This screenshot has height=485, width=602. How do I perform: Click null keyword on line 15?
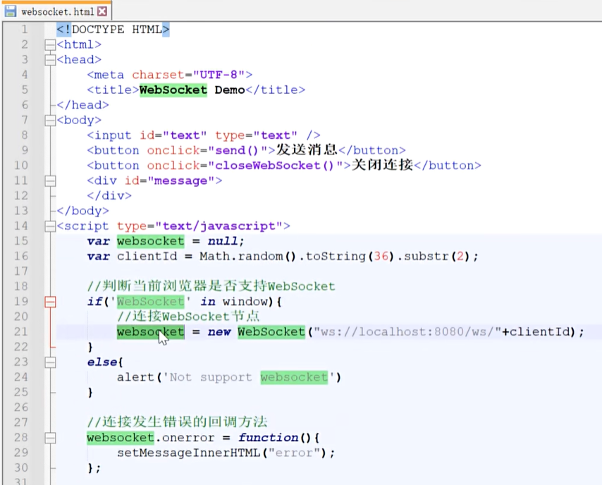tap(222, 241)
